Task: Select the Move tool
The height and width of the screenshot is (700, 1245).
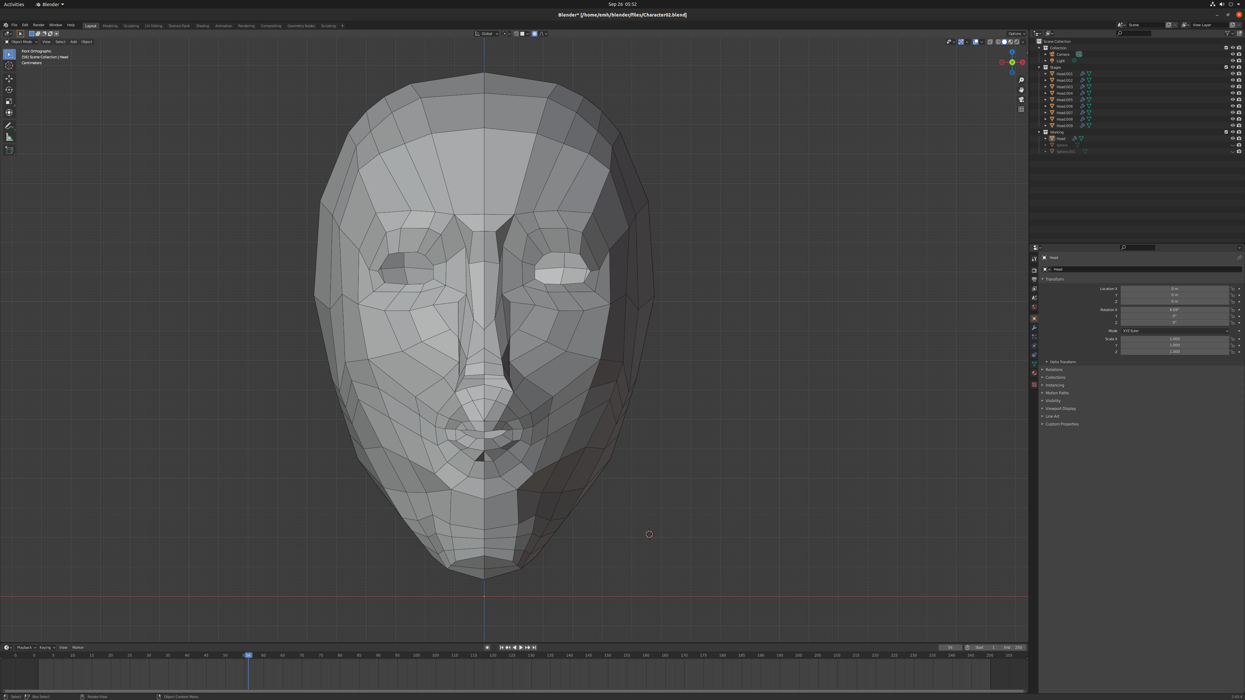Action: [9, 79]
